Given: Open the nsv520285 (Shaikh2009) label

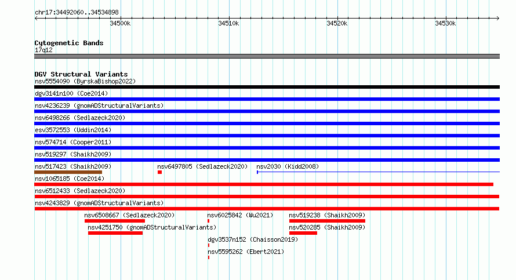Looking at the screenshot, I should click(x=327, y=227).
